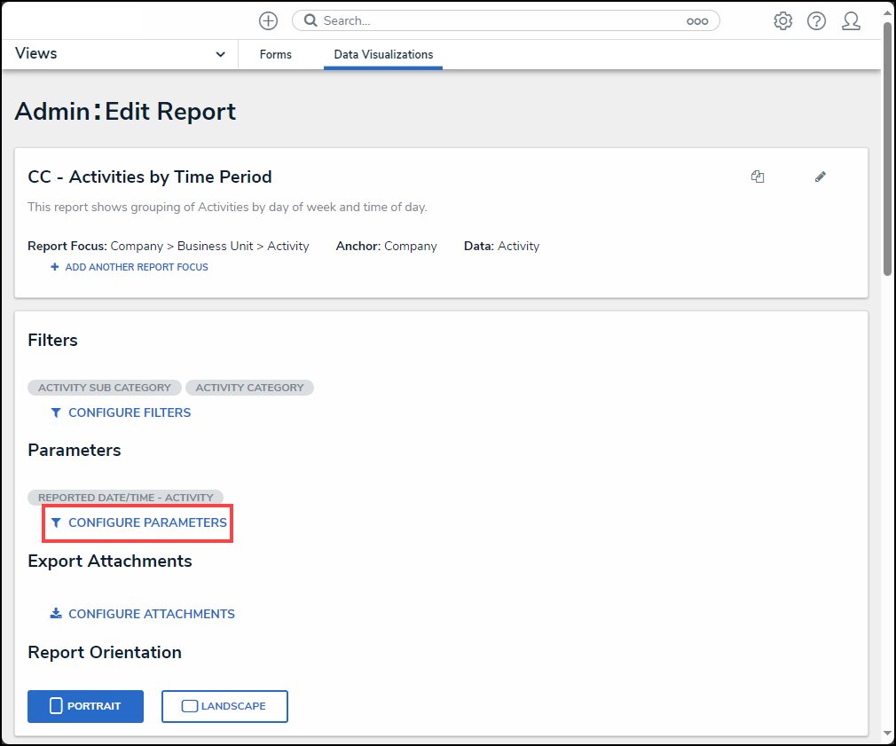Open Configure Attachments
Image resolution: width=896 pixels, height=746 pixels.
(x=151, y=614)
